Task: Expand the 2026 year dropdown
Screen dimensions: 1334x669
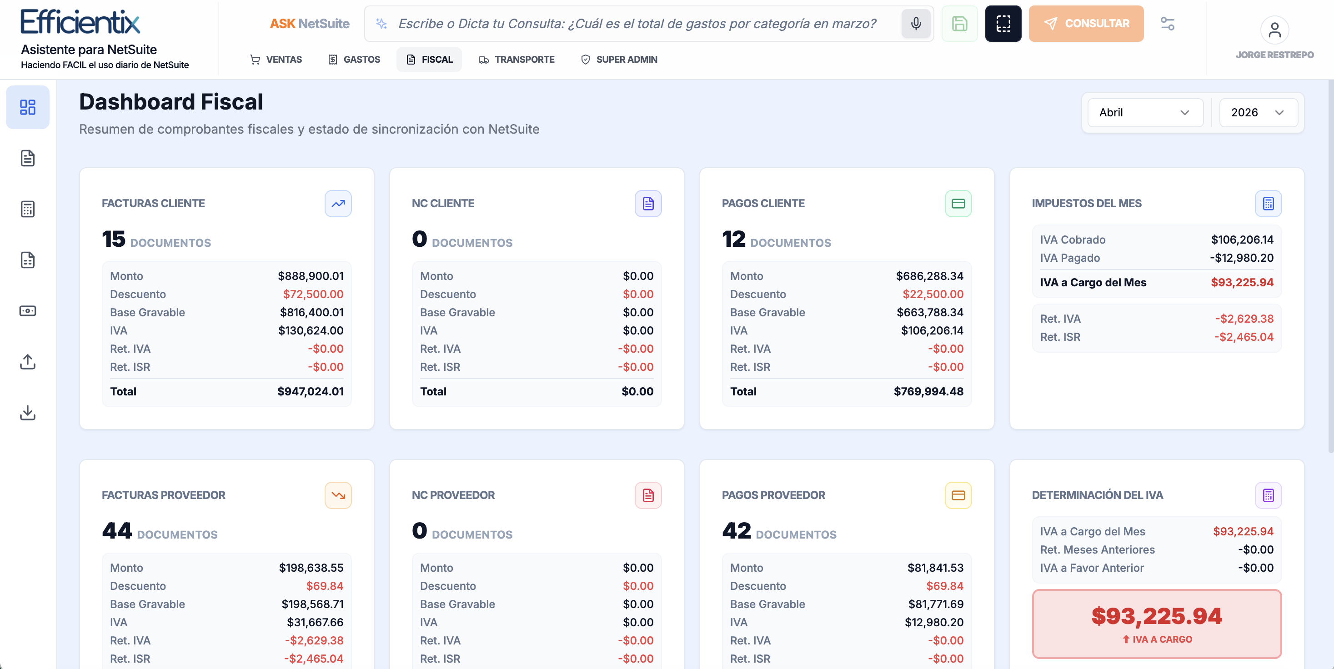Action: (x=1258, y=112)
